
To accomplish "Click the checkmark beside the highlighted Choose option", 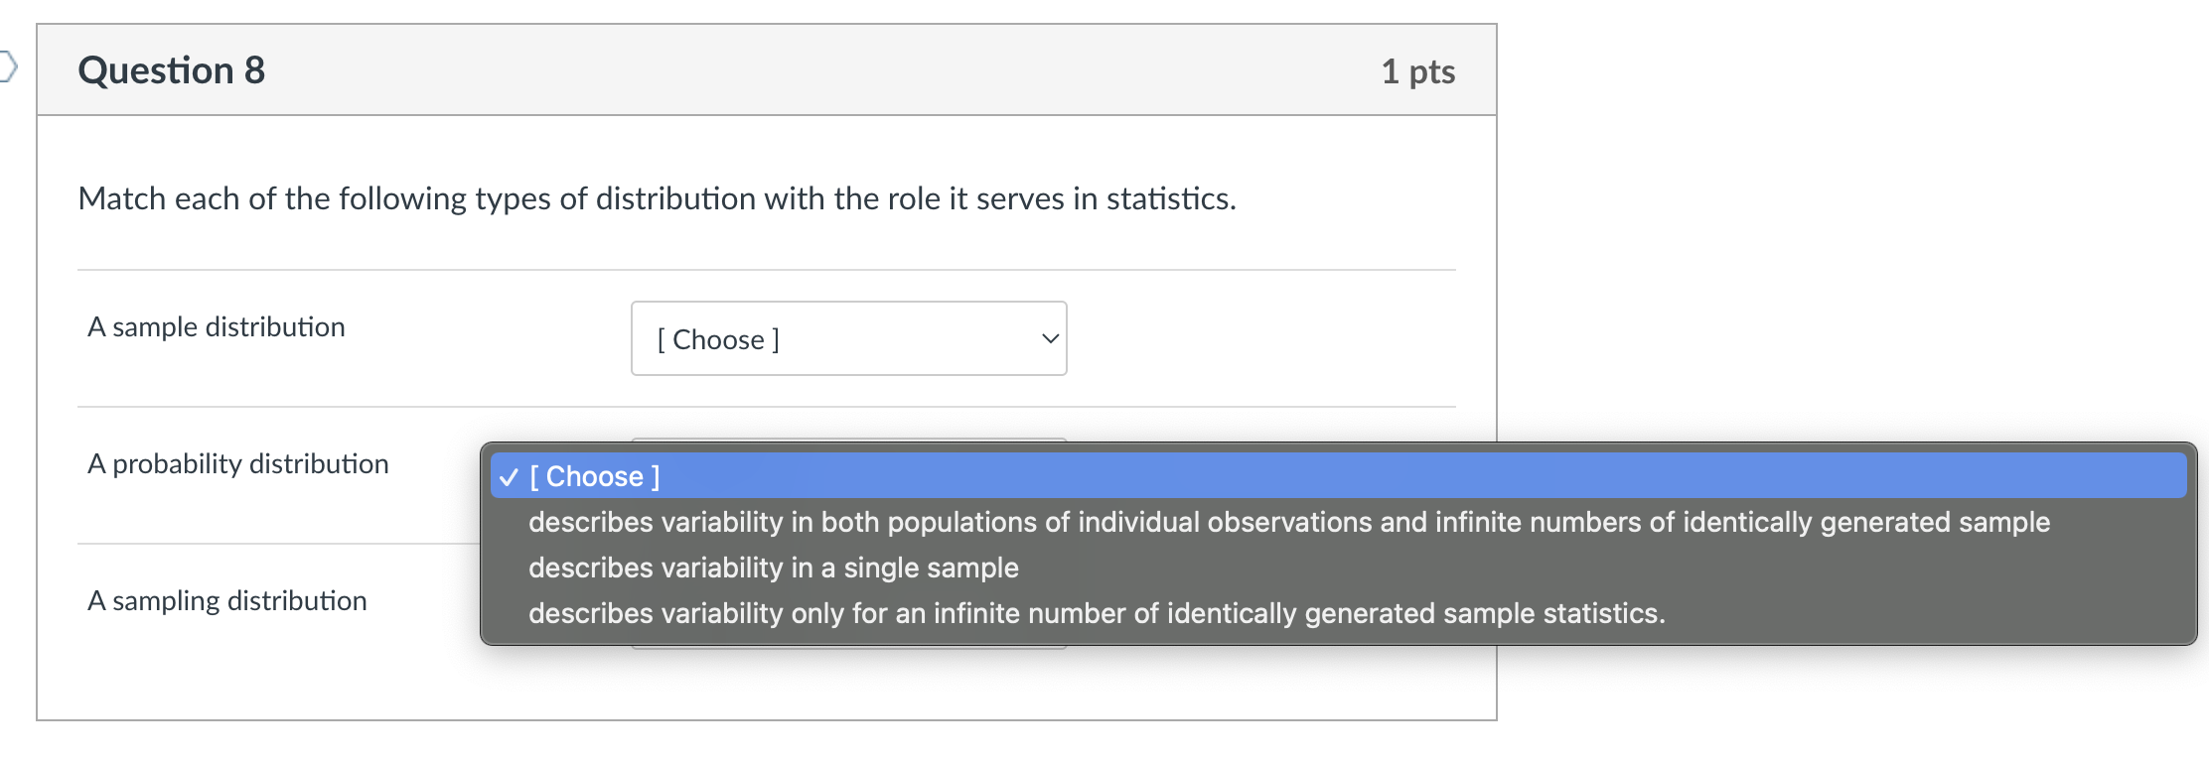I will coord(510,477).
